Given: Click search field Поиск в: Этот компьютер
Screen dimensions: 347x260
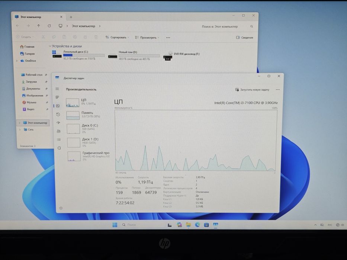Looking at the screenshot, I should click(x=227, y=26).
